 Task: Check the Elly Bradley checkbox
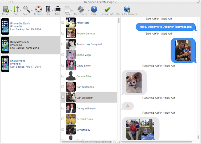63,130
